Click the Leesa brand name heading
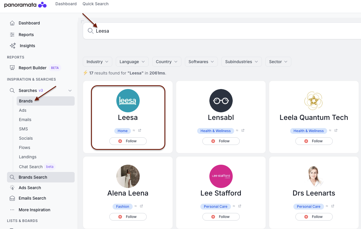 [x=128, y=118]
